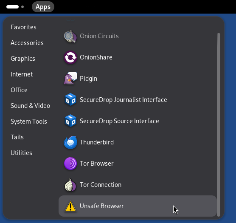
Task: Select the Sound & Video category
Action: pyautogui.click(x=31, y=106)
